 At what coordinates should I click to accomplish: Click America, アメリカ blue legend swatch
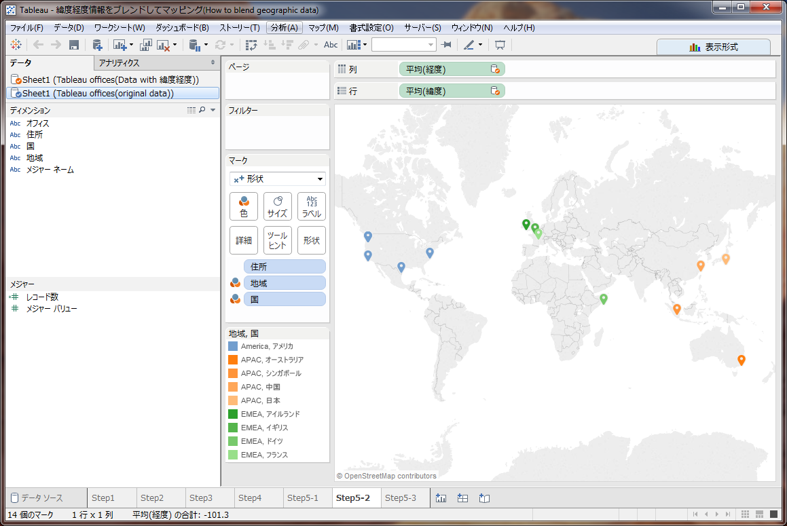coord(233,346)
